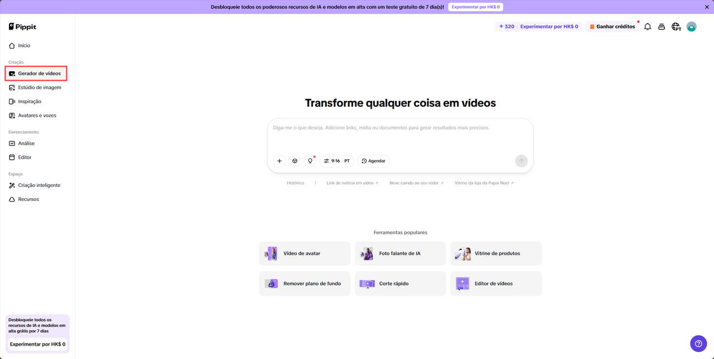Viewport: 714px width, 359px height.
Task: Open the Recursos section
Action: [x=28, y=199]
